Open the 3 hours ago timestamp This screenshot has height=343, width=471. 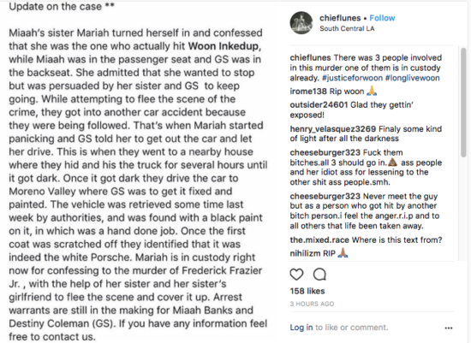[312, 304]
